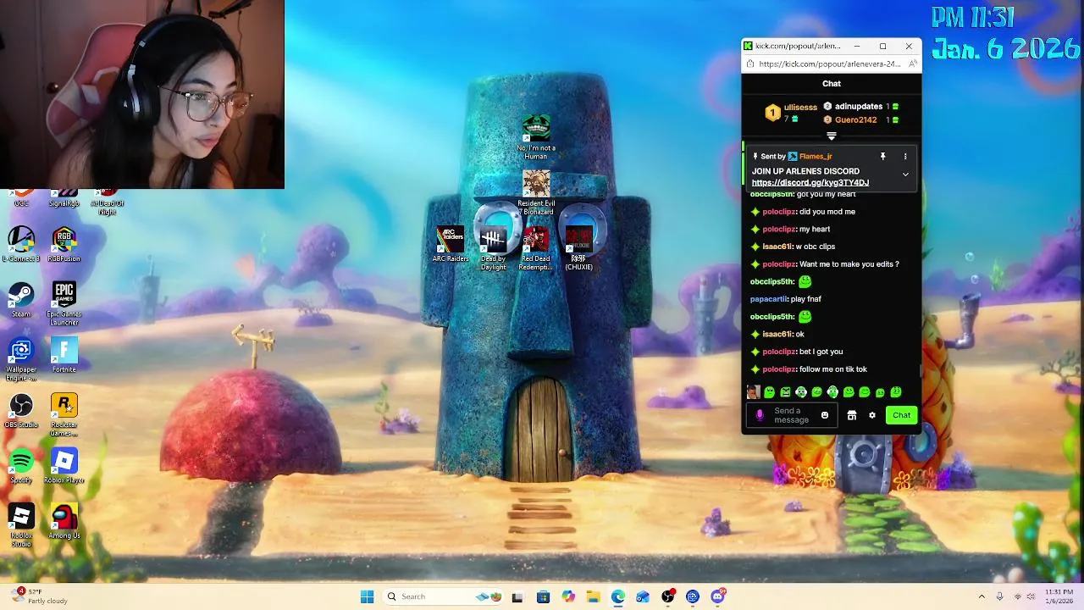Open Discord from the taskbar
1084x610 pixels.
718,596
